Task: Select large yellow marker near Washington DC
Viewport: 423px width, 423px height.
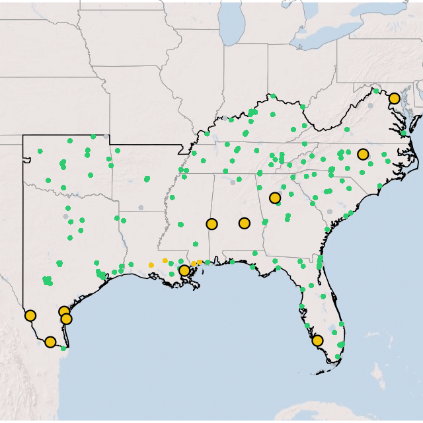Action: [x=394, y=98]
